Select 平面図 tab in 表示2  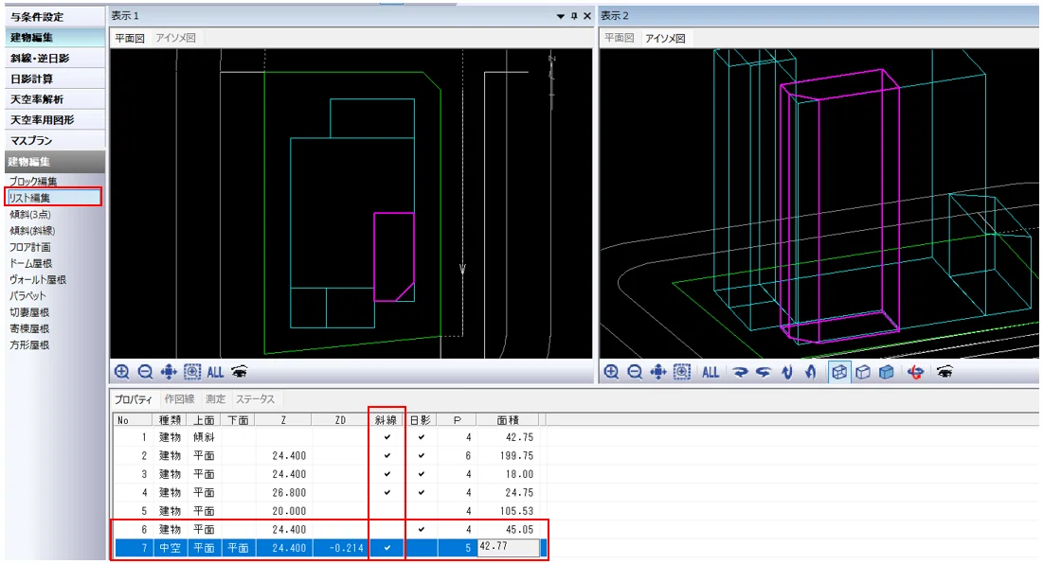620,39
